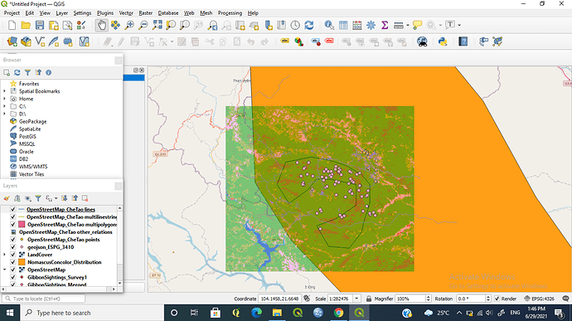Open the Python Console icon
This screenshot has width=572, height=321.
click(443, 41)
